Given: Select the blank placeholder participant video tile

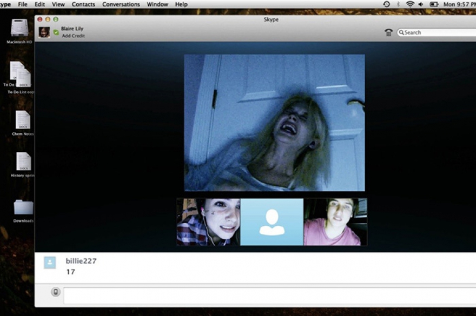Looking at the screenshot, I should (x=272, y=222).
